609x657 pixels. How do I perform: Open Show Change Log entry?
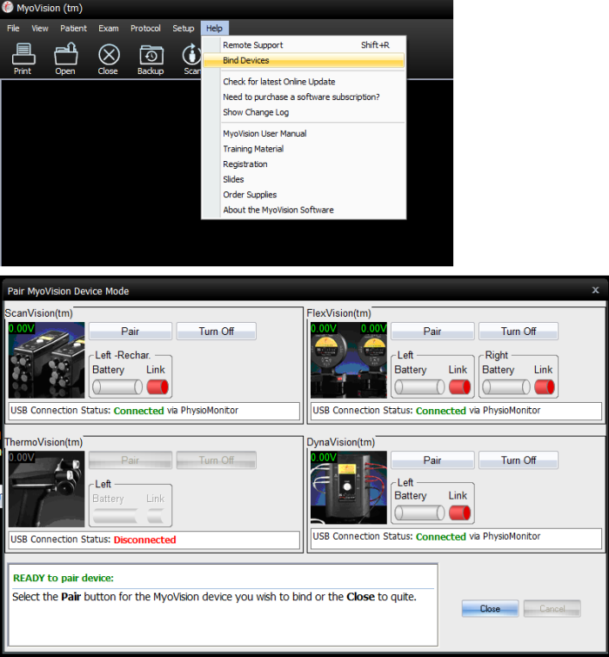[304, 112]
